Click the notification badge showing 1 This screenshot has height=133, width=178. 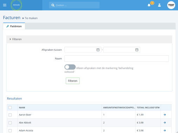click(x=152, y=3)
